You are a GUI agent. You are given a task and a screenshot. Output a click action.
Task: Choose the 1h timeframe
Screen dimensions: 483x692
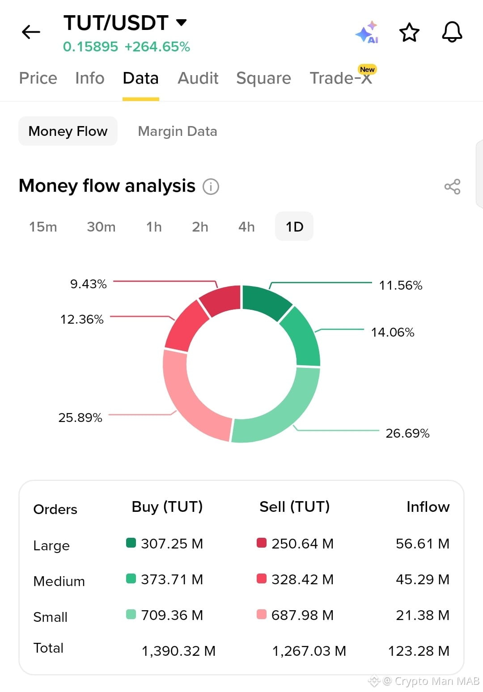click(x=154, y=227)
